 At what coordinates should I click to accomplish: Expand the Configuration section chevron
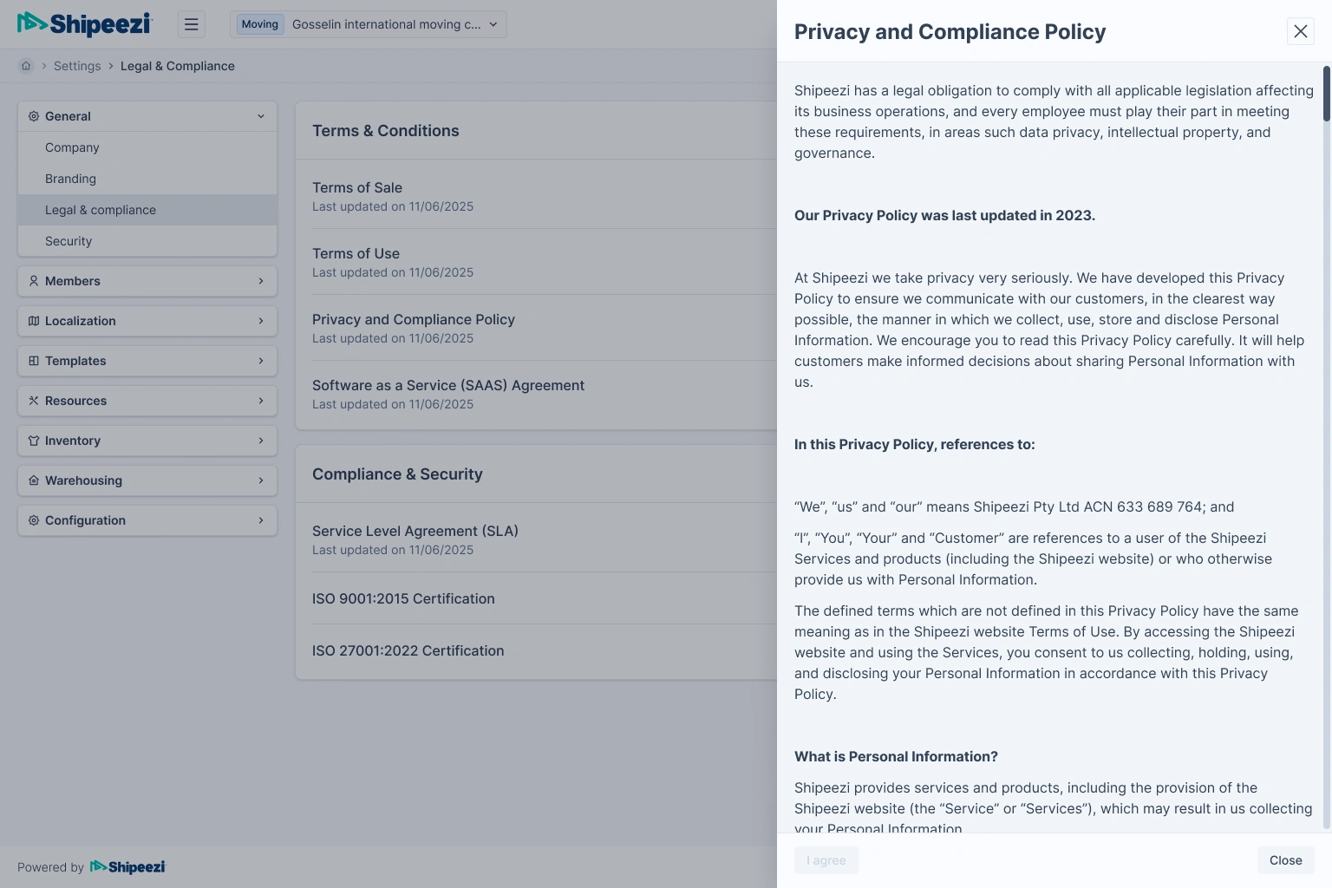click(261, 520)
